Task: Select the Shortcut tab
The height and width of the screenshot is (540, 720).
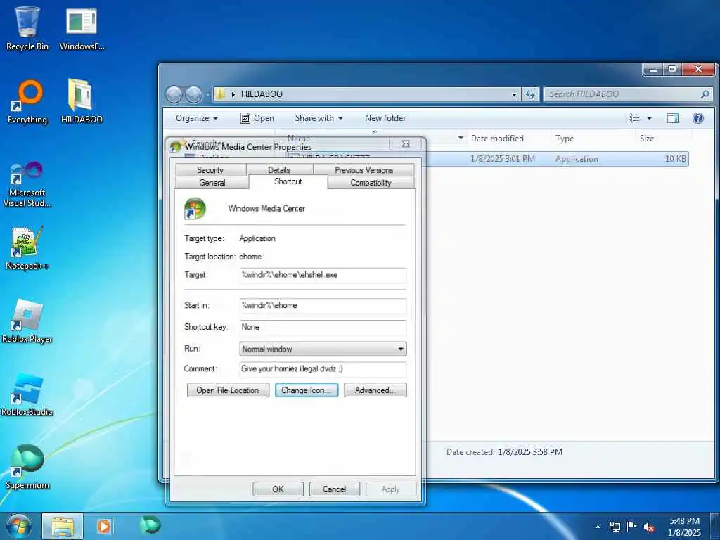Action: pos(288,181)
